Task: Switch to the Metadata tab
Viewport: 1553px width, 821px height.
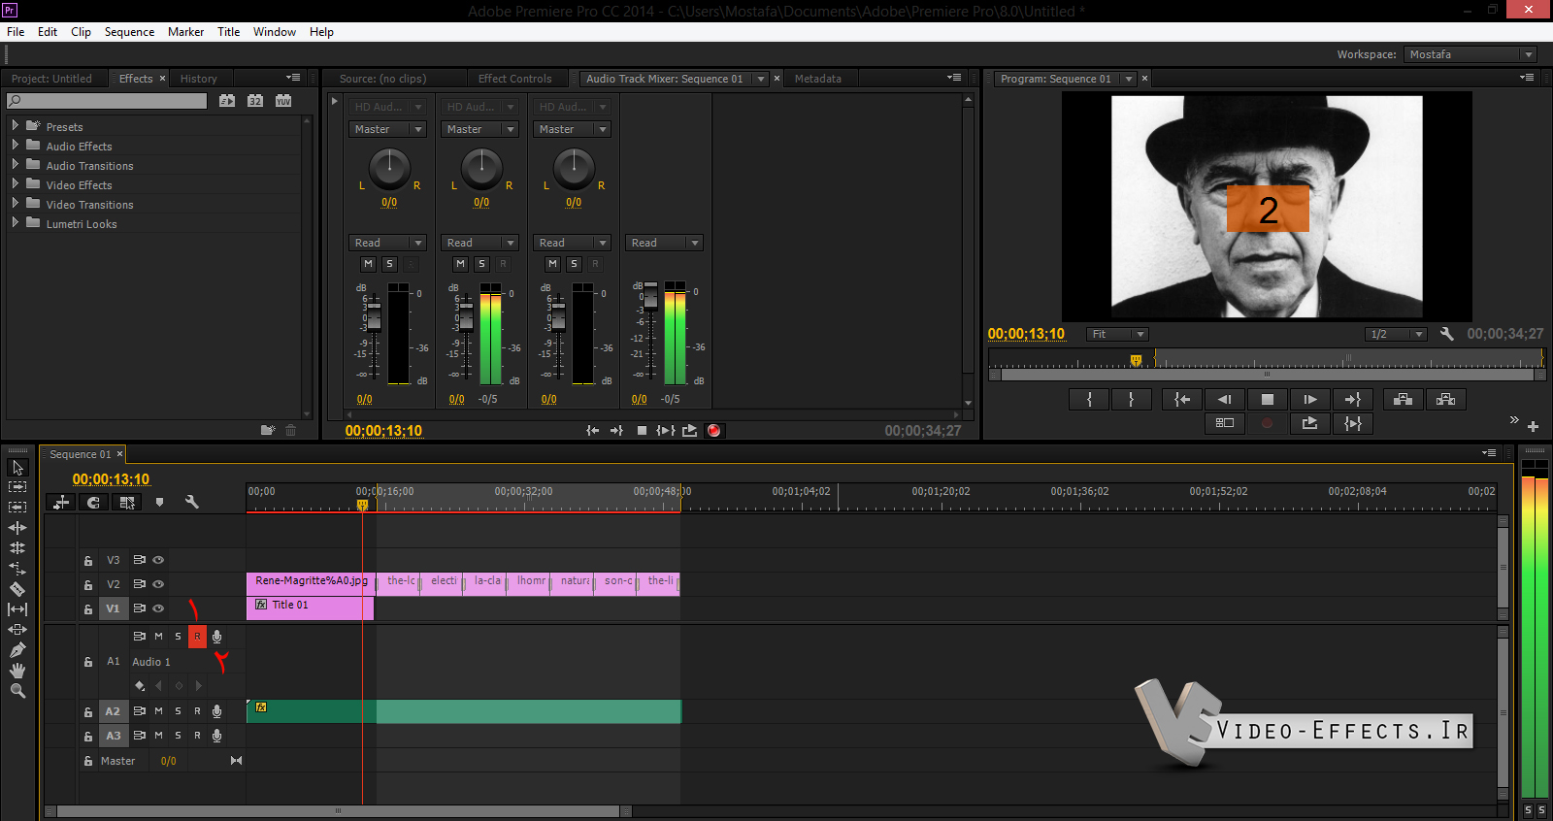Action: coord(817,79)
